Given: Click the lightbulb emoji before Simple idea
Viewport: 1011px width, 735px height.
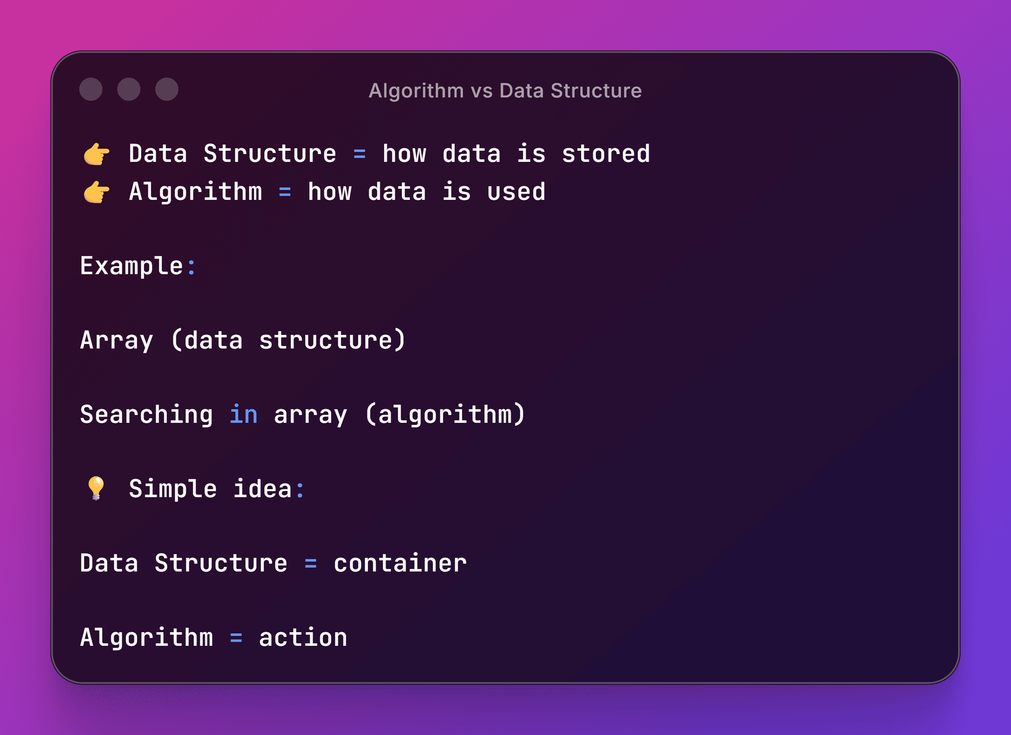Looking at the screenshot, I should pos(96,488).
